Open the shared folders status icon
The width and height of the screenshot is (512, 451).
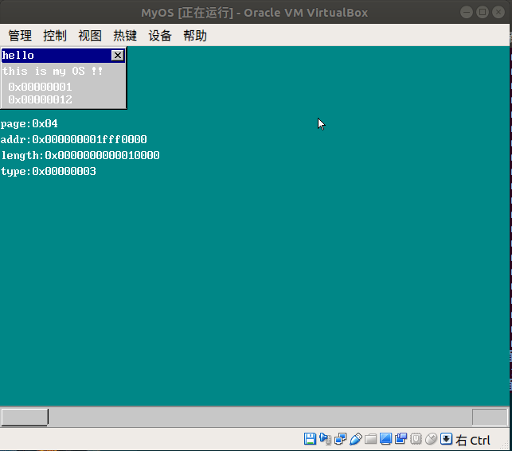pyautogui.click(x=370, y=439)
